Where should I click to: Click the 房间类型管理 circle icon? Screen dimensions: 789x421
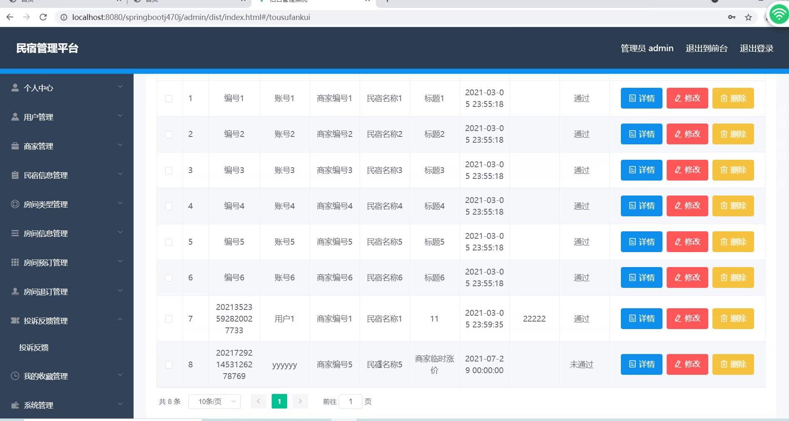click(x=15, y=204)
